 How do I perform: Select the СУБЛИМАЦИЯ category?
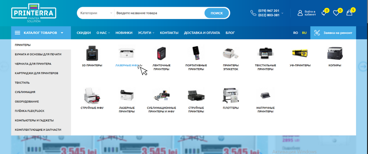(x=41, y=92)
